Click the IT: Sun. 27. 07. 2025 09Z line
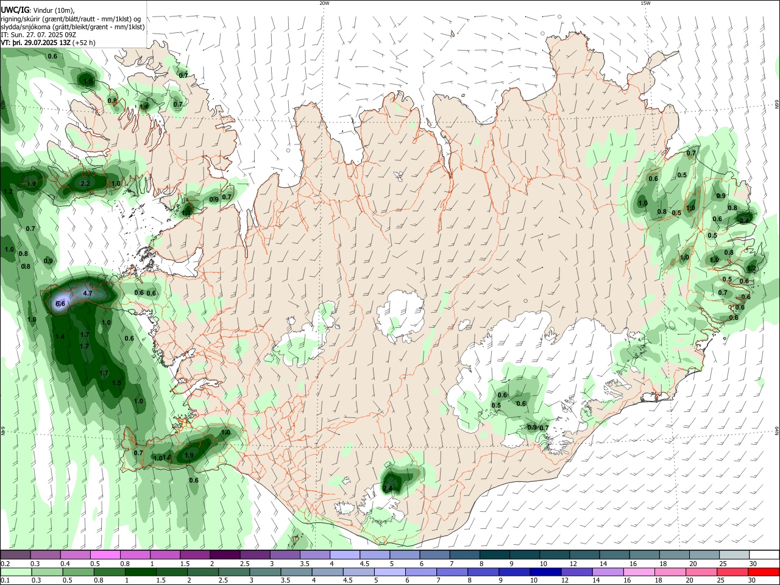 pyautogui.click(x=38, y=35)
